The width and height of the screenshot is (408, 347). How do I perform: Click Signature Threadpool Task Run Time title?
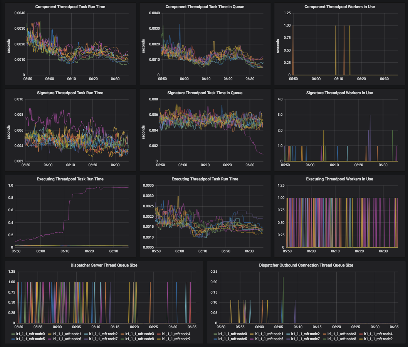pos(70,93)
